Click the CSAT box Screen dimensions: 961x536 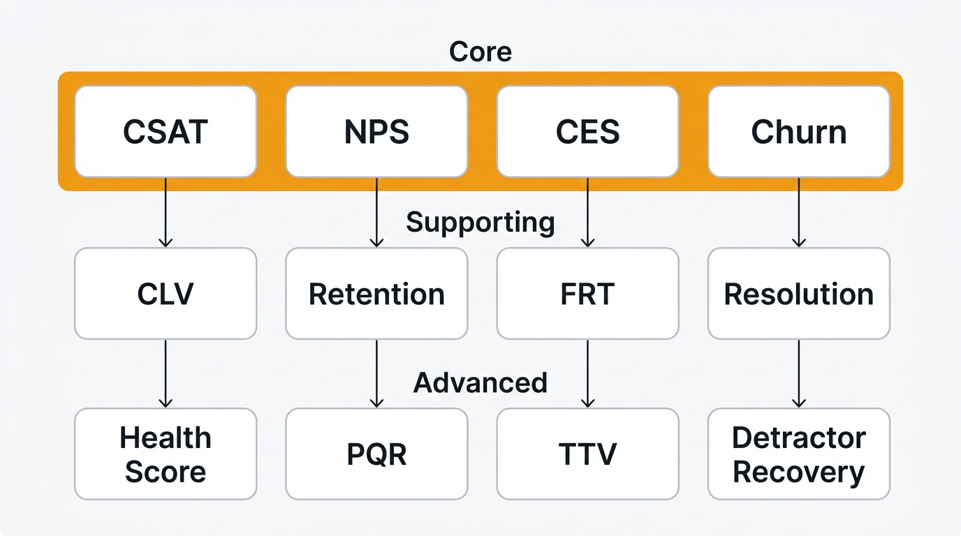166,132
